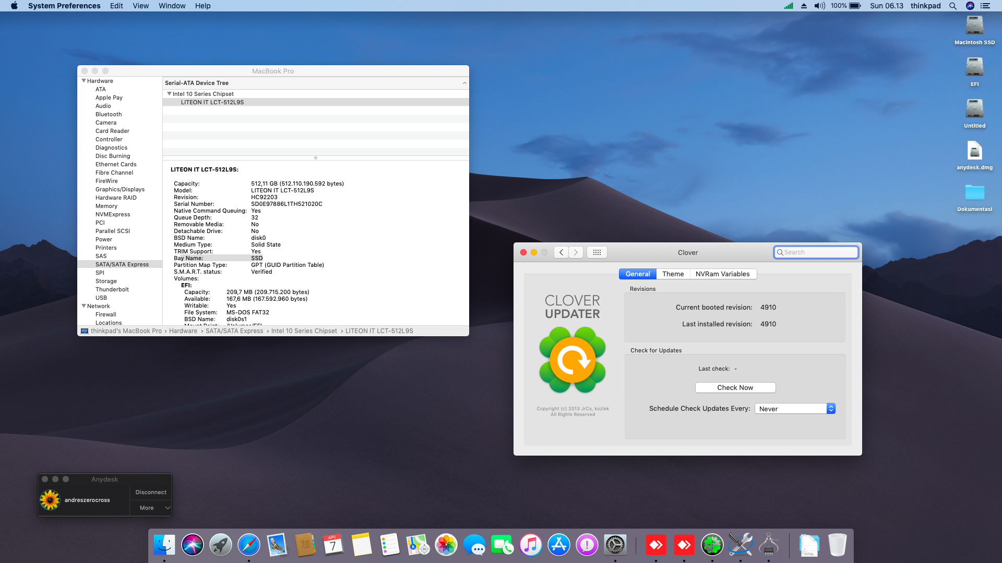Select NVMExpress in the Hardware sidebar
1002x563 pixels.
click(113, 214)
